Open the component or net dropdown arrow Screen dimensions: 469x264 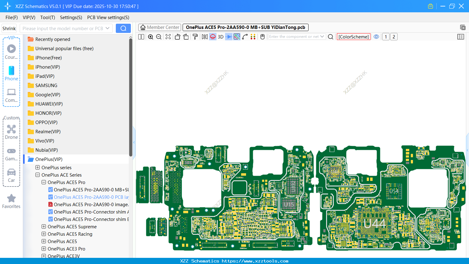[x=322, y=37]
